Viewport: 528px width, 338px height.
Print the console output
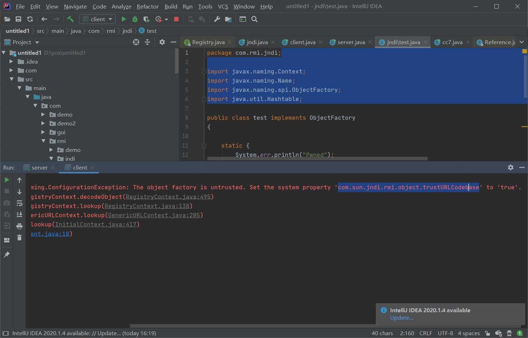(19, 226)
